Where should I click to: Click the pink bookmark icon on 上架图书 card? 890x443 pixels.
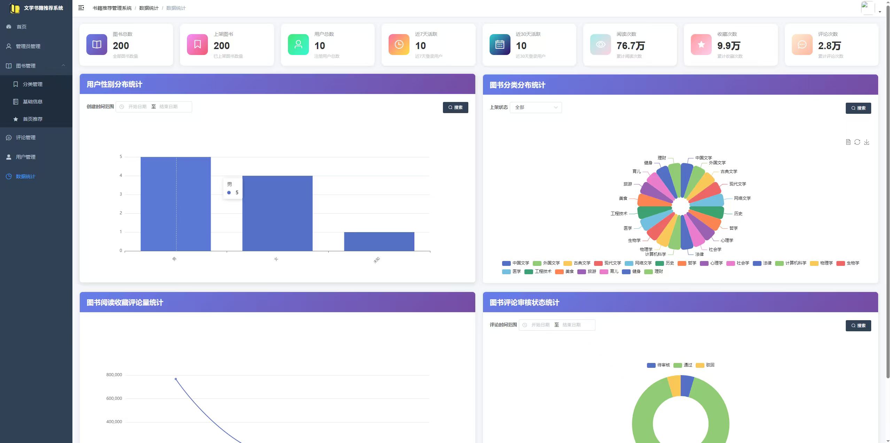tap(197, 45)
